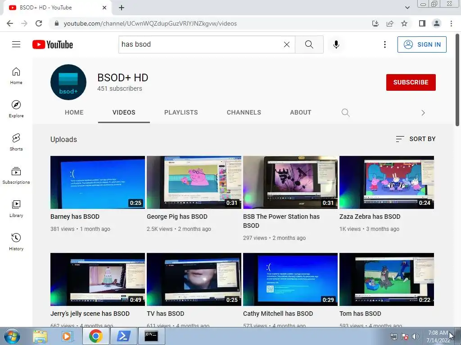Click the share page icon in address bar

point(390,23)
